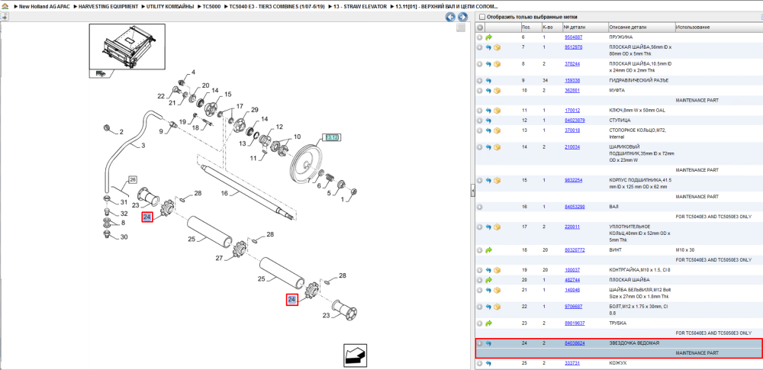Click green arrow icon for part 482744

tap(488, 280)
